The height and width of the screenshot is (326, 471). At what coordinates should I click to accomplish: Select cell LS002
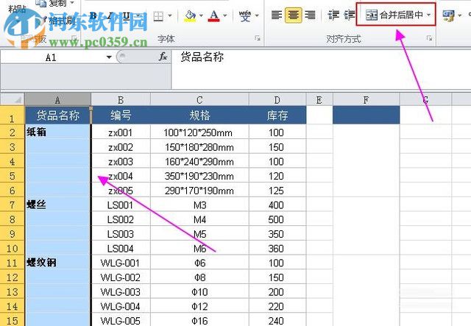point(121,219)
